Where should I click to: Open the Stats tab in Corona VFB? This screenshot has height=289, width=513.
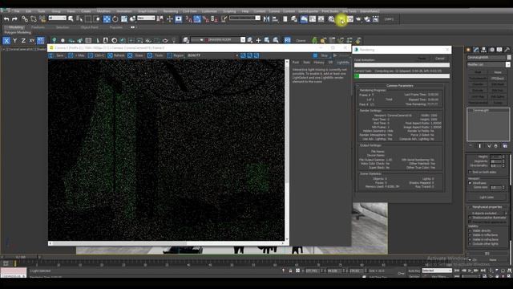(x=306, y=63)
